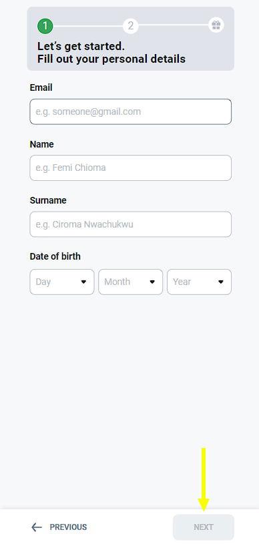259x544 pixels.
Task: Click the "Let's get started" heading text
Action: [81, 46]
